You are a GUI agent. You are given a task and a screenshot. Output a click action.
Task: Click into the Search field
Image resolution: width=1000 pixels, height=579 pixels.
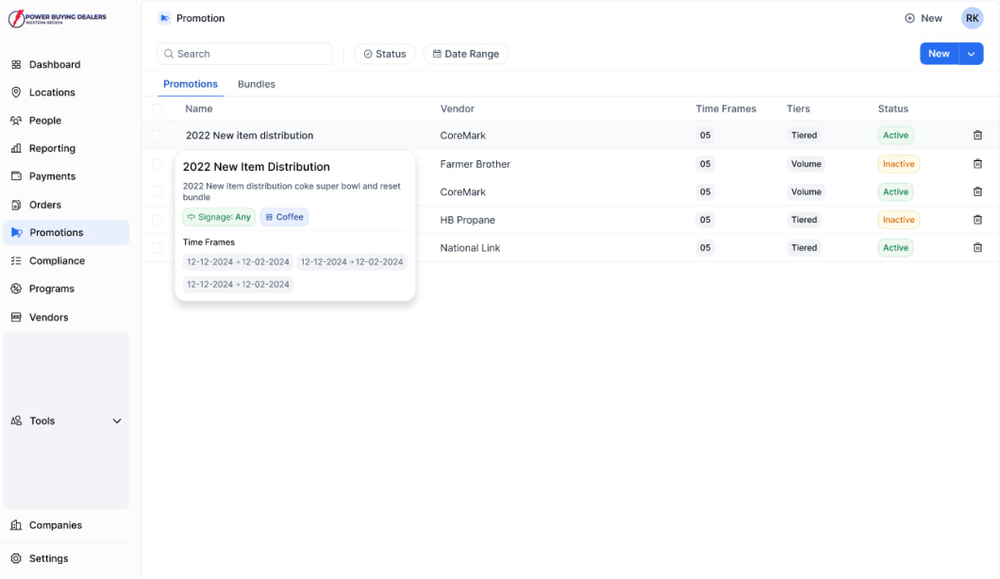tap(245, 54)
